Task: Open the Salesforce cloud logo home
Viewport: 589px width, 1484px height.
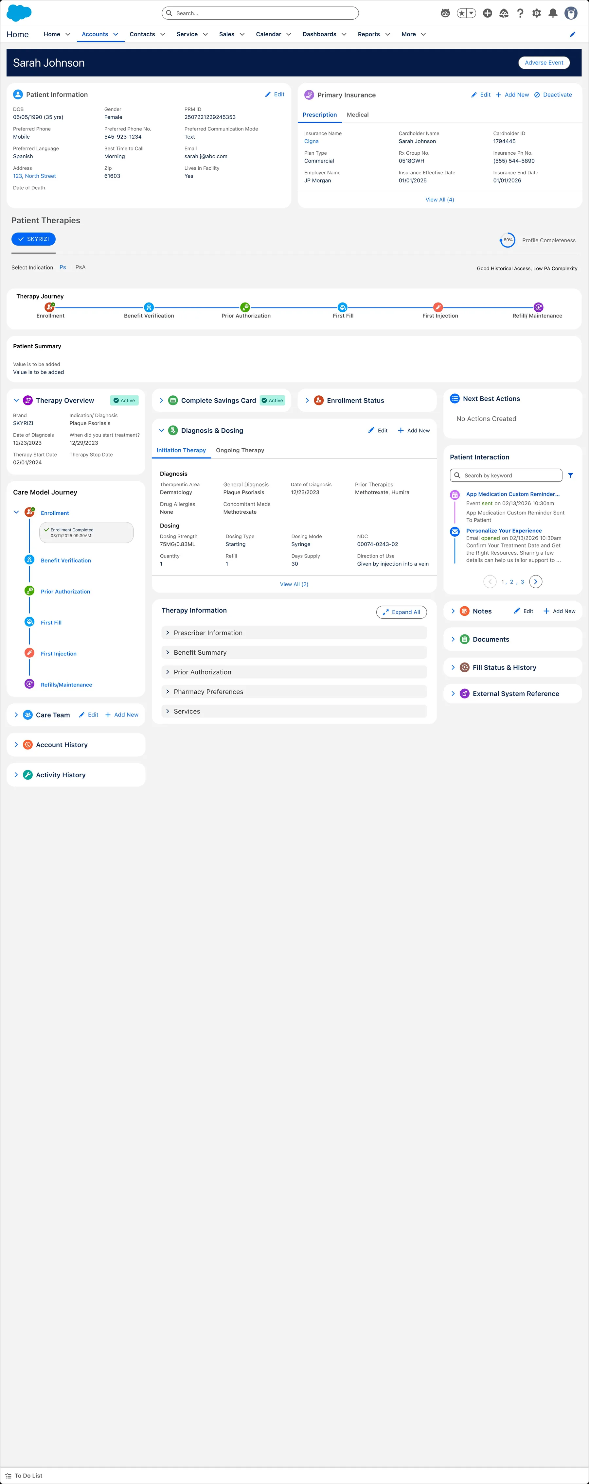Action: [19, 13]
